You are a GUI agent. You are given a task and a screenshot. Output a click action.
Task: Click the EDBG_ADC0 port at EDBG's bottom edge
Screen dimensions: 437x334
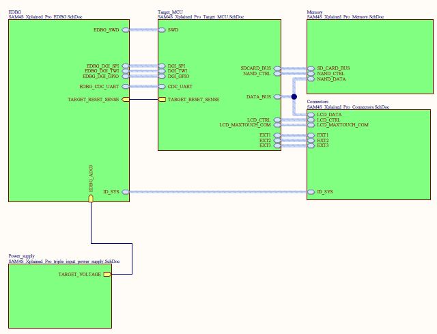tap(91, 198)
